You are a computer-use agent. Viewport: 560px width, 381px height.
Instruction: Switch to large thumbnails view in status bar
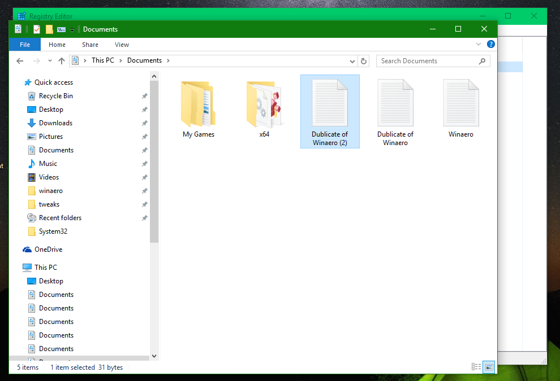[489, 367]
